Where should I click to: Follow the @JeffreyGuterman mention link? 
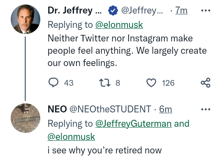point(133,123)
